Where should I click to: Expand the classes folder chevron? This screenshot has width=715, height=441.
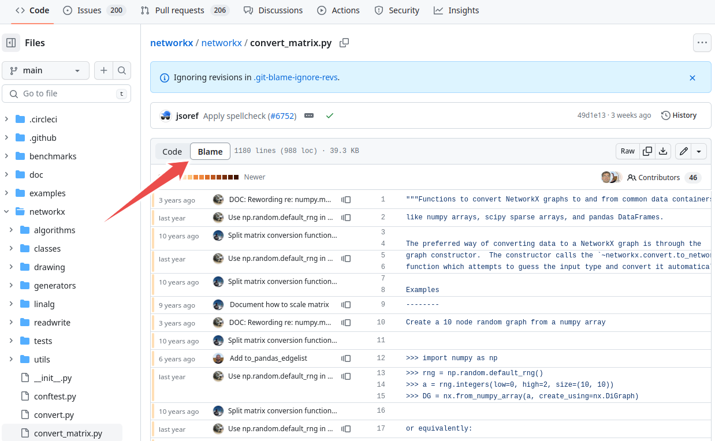11,249
